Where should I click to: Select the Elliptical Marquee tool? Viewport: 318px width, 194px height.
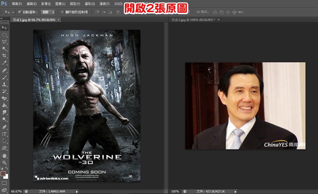click(4, 35)
